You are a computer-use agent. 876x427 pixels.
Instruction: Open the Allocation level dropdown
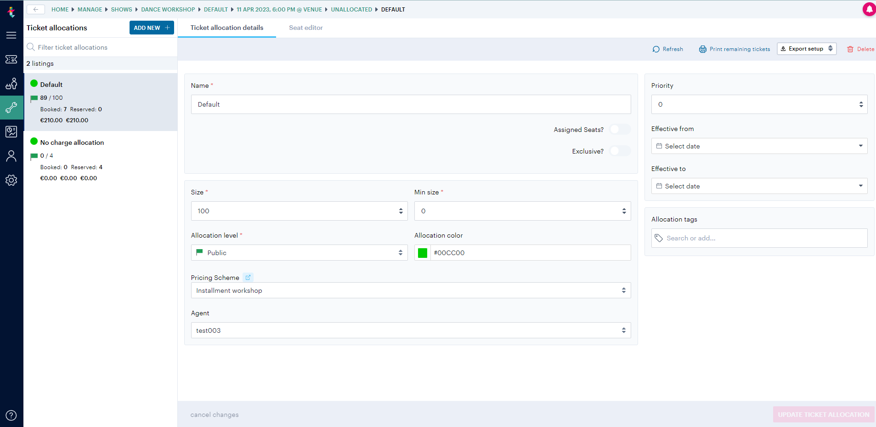tap(299, 252)
